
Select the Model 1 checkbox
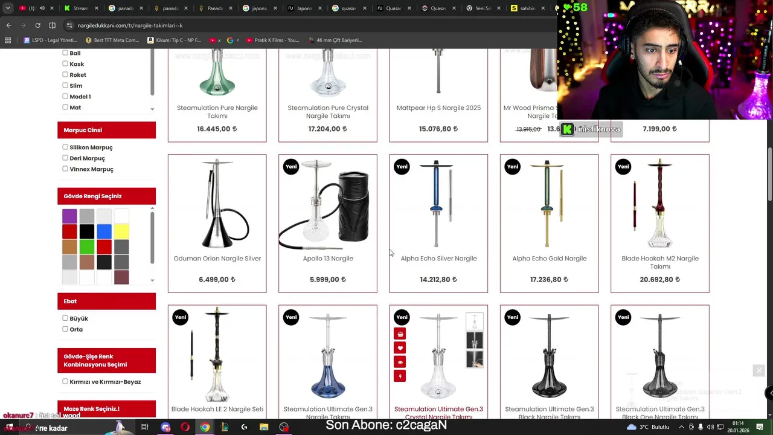tap(65, 96)
